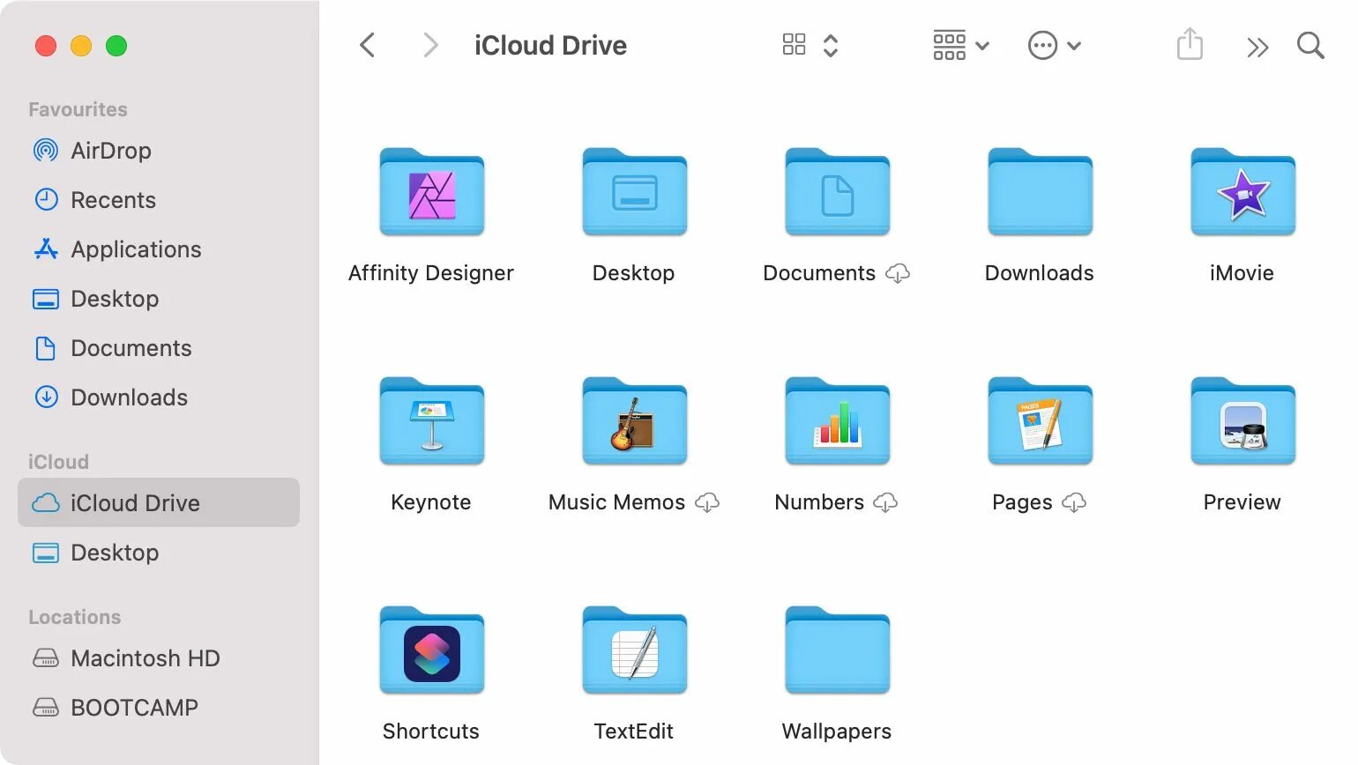1358x765 pixels.
Task: Open the Music Memos folder
Action: point(634,420)
